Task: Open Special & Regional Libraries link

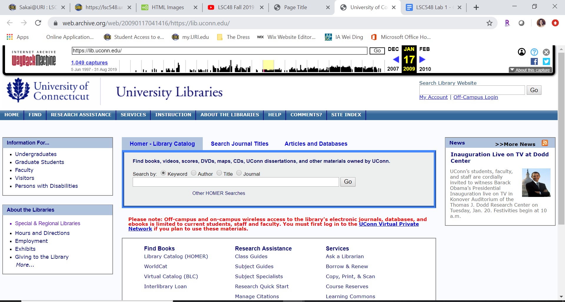Action: pyautogui.click(x=48, y=223)
